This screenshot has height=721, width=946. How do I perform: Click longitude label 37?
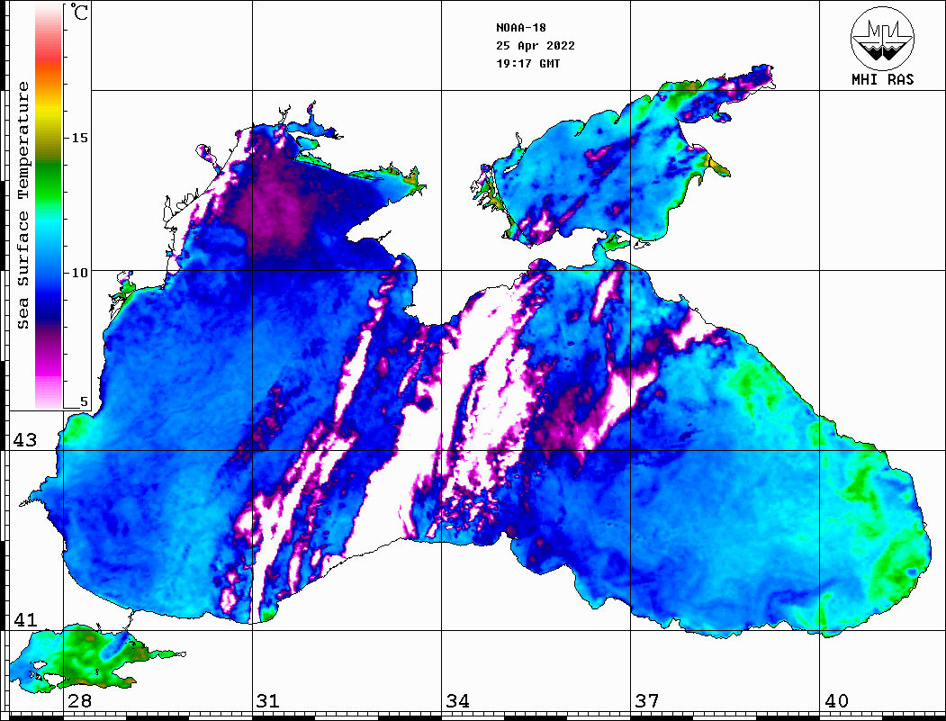(647, 700)
